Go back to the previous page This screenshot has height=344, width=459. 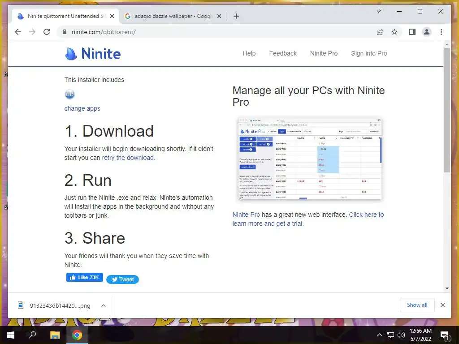[18, 32]
